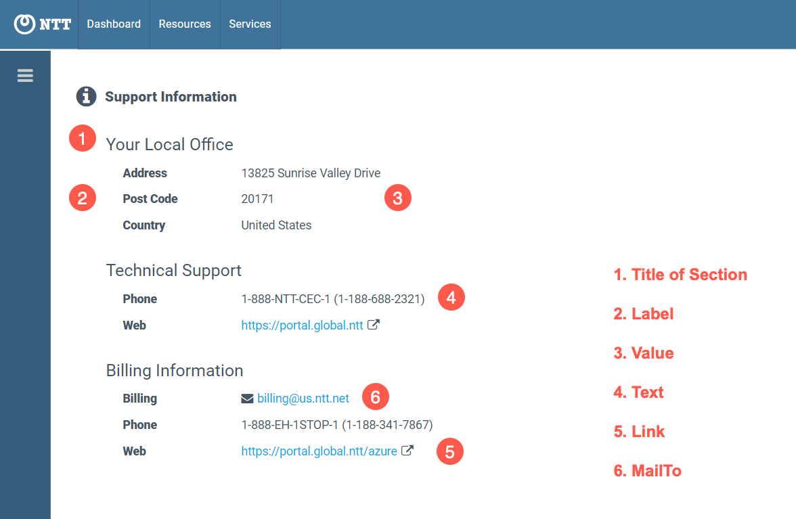Click the info icon beside Support Information
The width and height of the screenshot is (796, 519).
87,96
